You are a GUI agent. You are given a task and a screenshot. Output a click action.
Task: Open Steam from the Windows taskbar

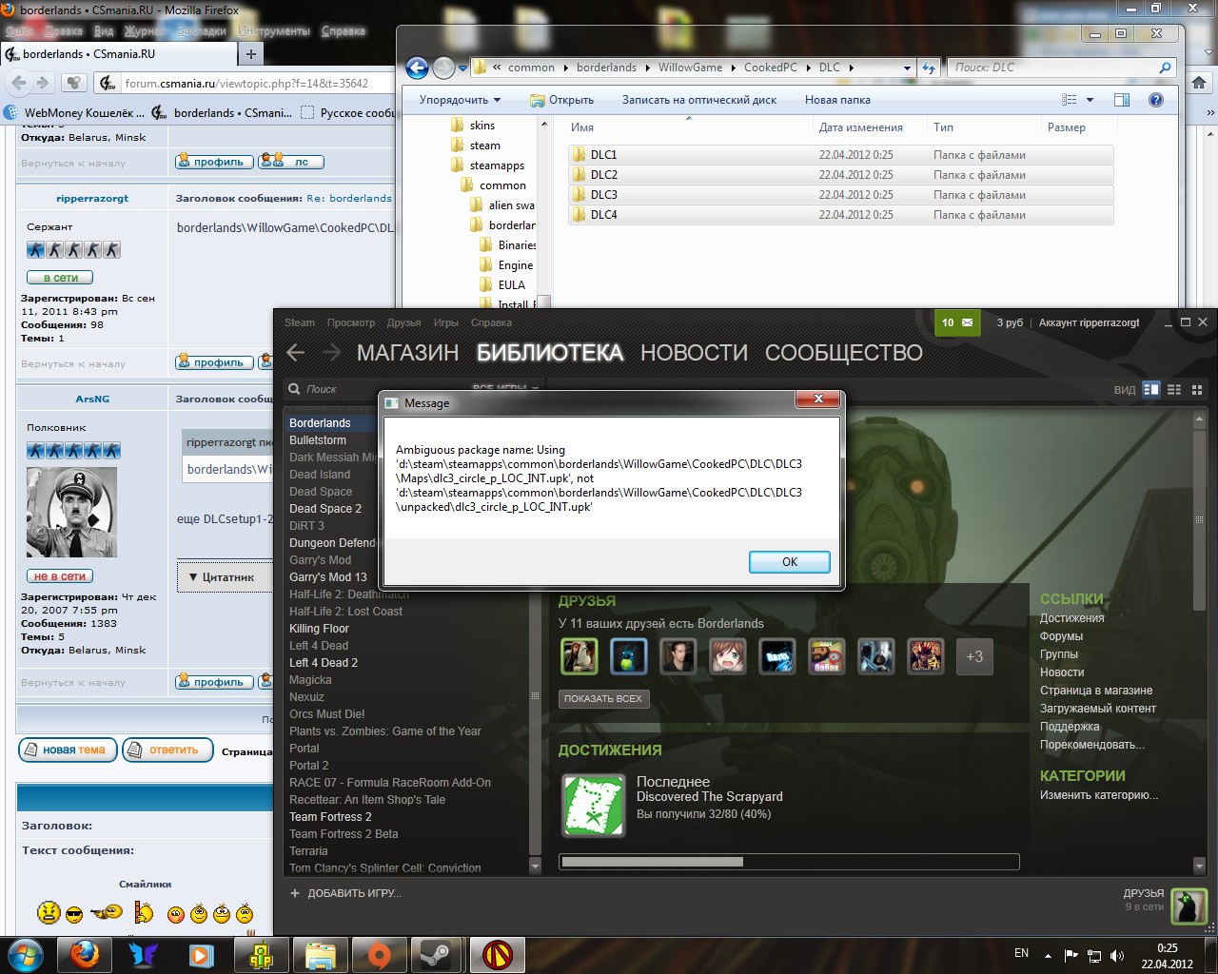(x=439, y=954)
